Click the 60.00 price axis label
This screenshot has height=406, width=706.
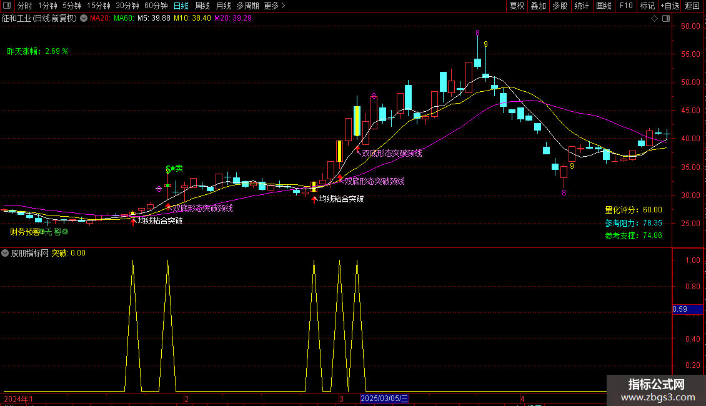coord(690,26)
